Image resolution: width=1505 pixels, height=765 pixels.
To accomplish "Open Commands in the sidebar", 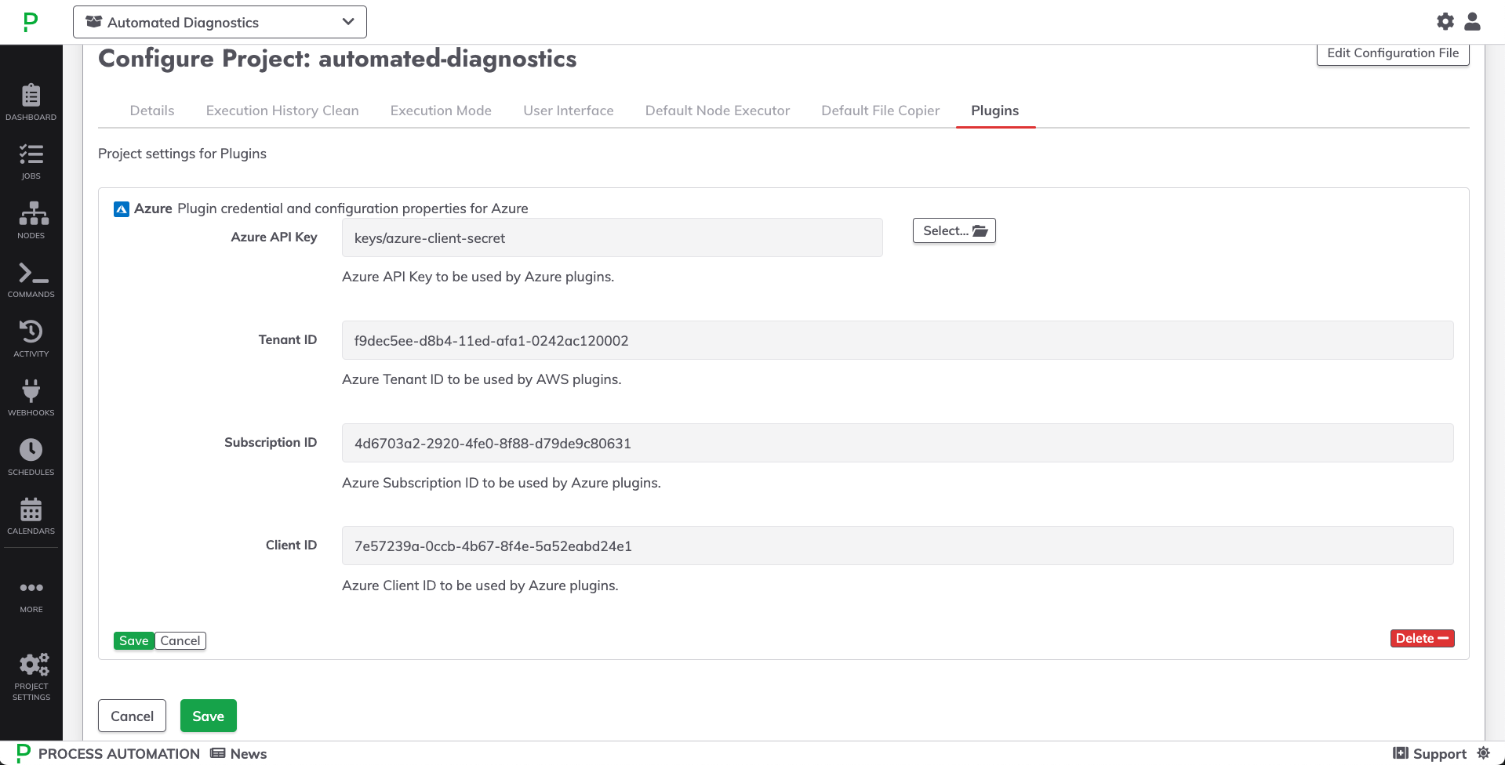I will (x=31, y=280).
